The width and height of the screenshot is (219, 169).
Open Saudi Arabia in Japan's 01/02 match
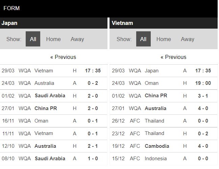pyautogui.click(x=50, y=96)
